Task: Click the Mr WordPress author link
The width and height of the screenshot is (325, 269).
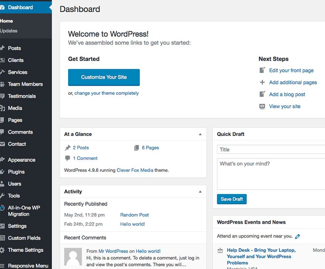Action: pyautogui.click(x=113, y=251)
